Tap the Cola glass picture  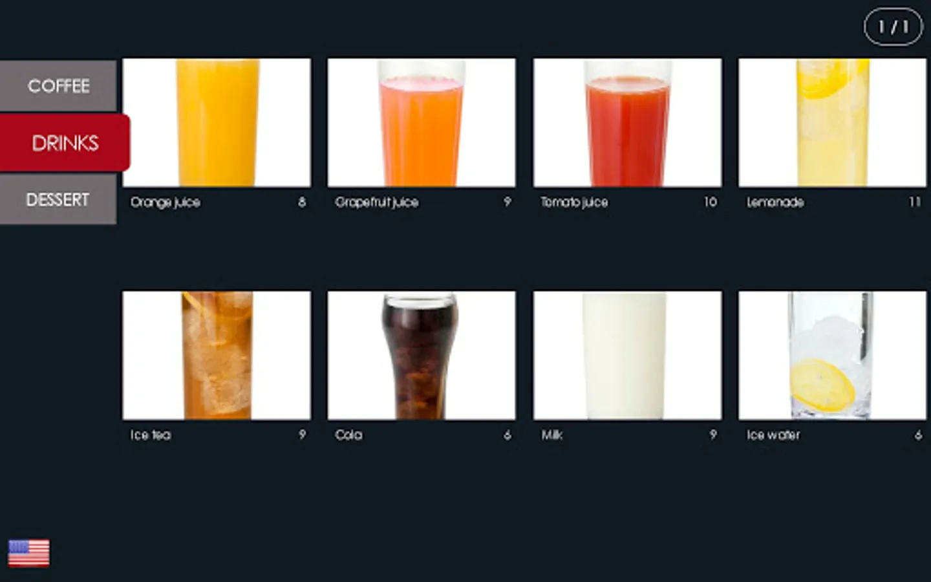(422, 355)
